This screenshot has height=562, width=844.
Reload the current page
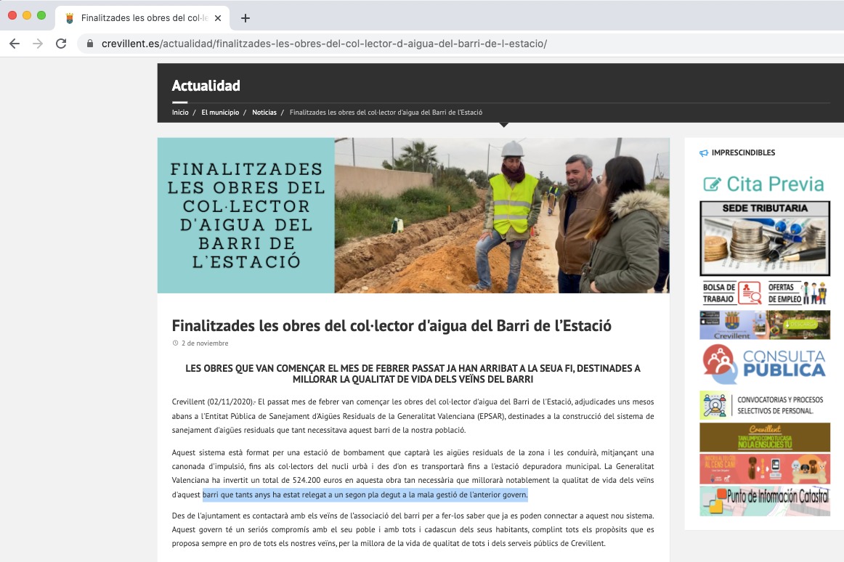pos(61,44)
